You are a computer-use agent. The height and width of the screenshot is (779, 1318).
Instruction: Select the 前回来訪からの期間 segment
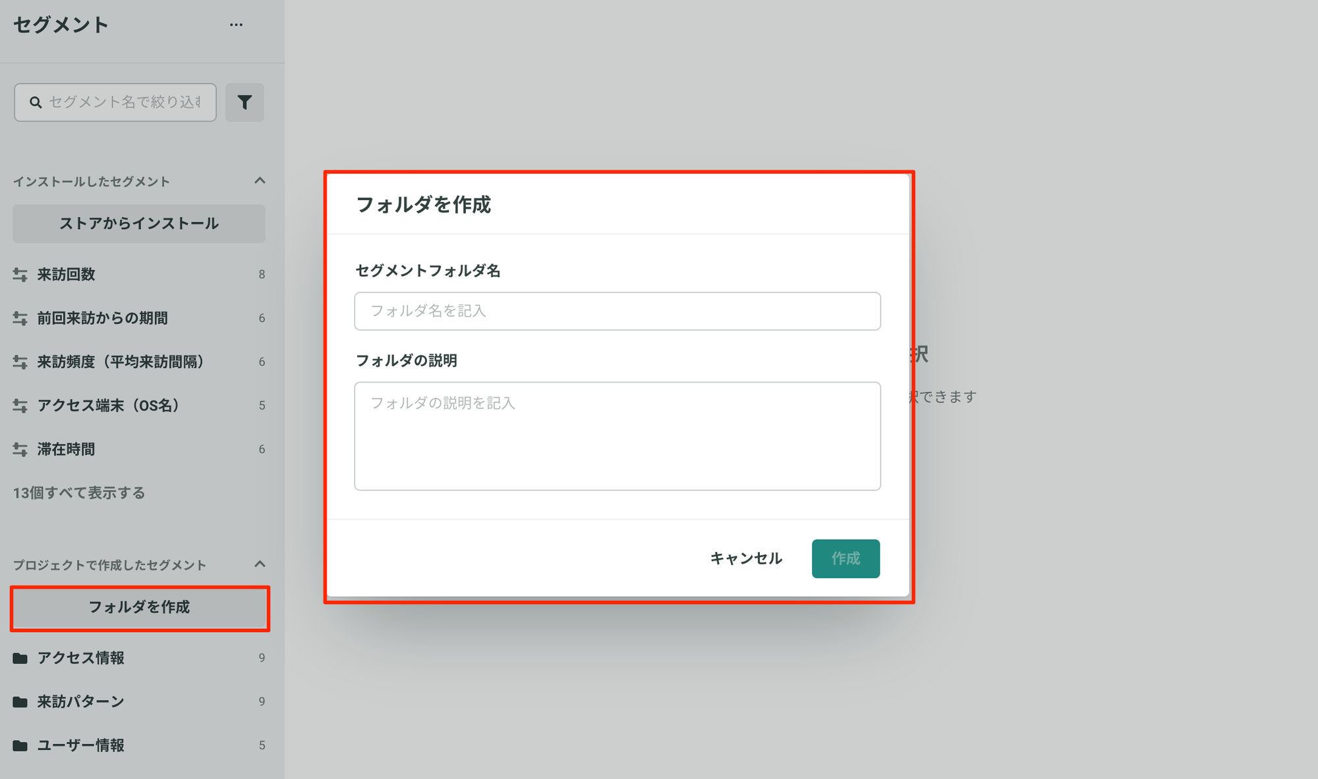139,318
